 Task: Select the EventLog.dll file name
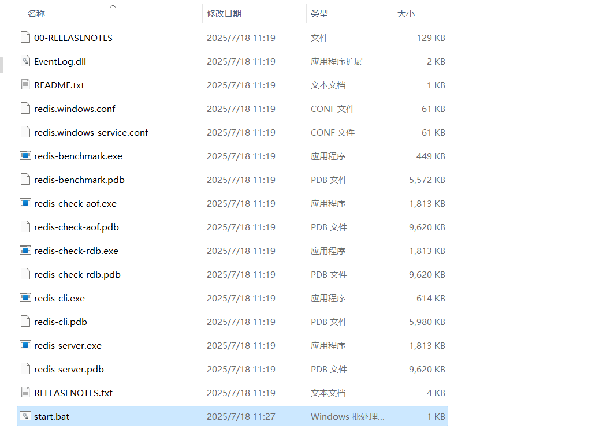click(60, 62)
